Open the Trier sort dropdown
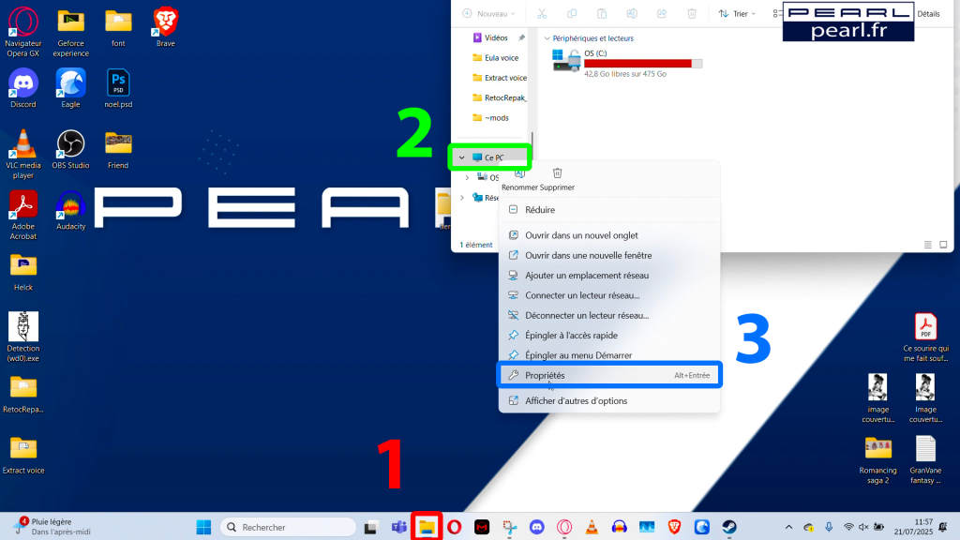Image resolution: width=960 pixels, height=540 pixels. [x=737, y=13]
